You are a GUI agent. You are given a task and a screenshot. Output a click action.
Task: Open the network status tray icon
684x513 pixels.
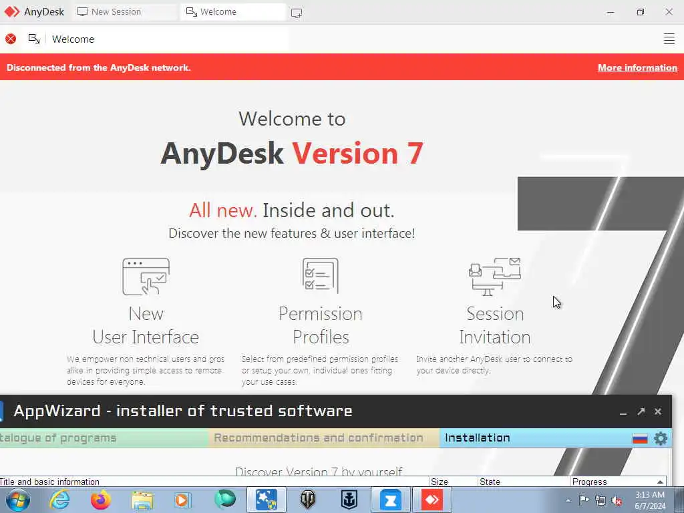click(x=601, y=501)
